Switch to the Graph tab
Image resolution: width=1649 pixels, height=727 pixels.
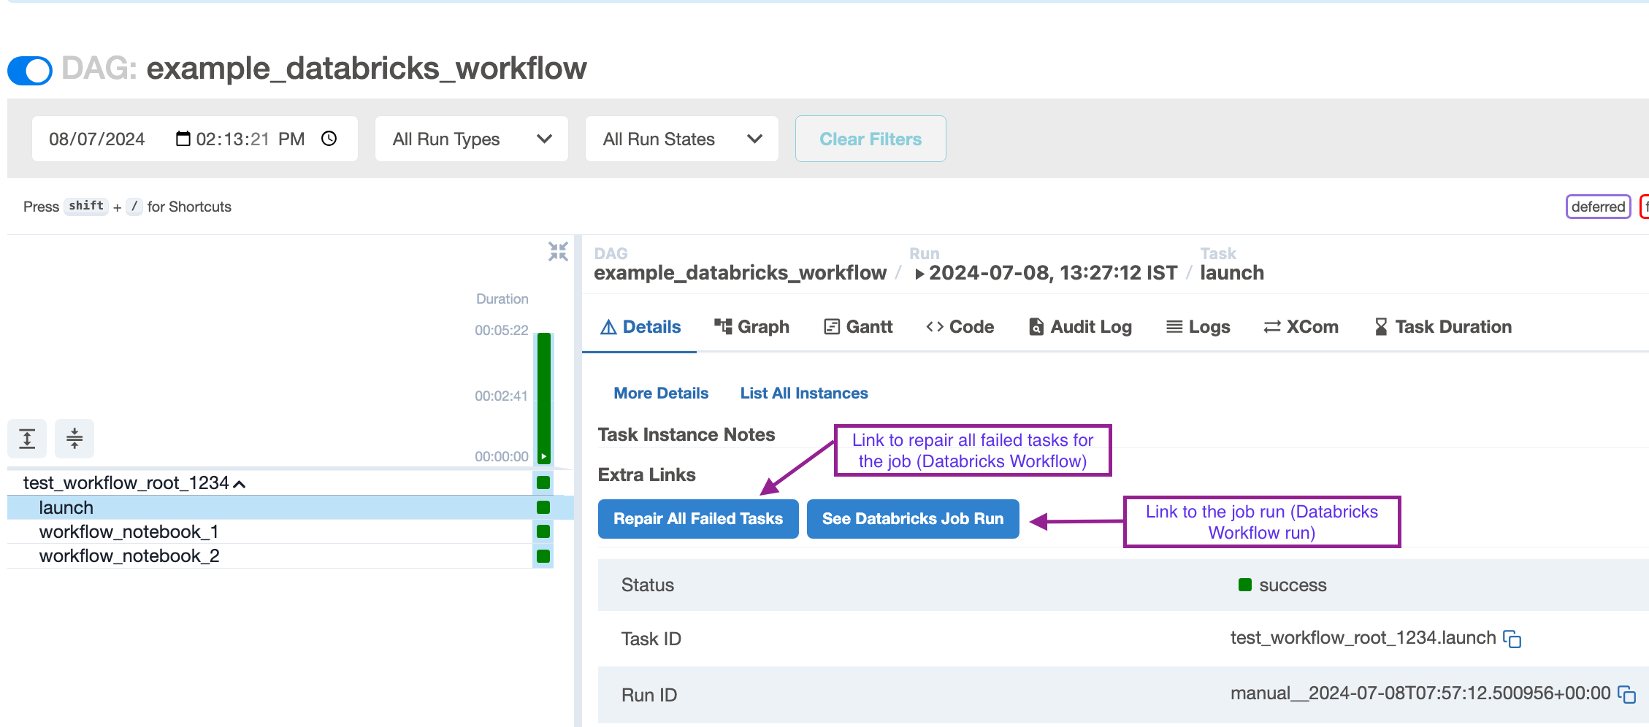pyautogui.click(x=751, y=326)
